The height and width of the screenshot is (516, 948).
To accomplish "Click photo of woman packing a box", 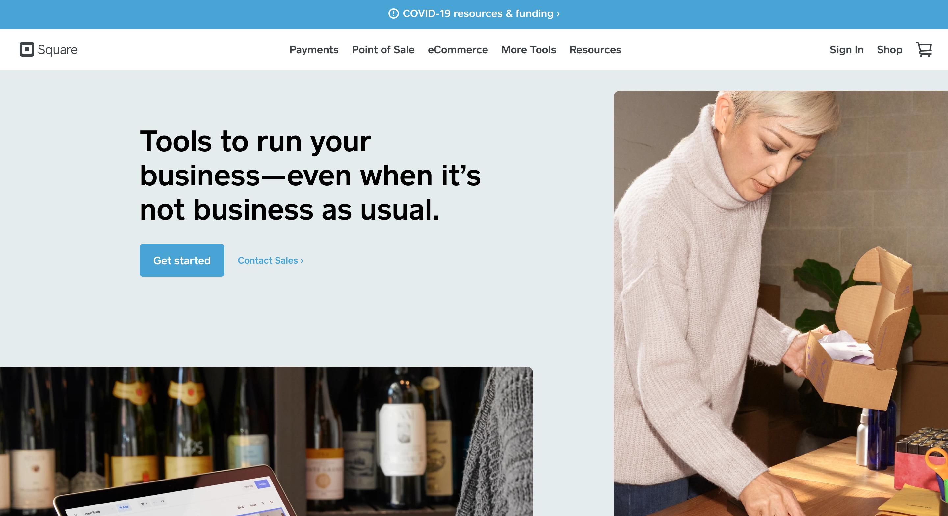I will coord(780,303).
